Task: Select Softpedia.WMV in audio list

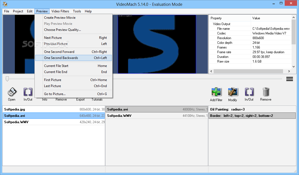Action: click(x=157, y=116)
